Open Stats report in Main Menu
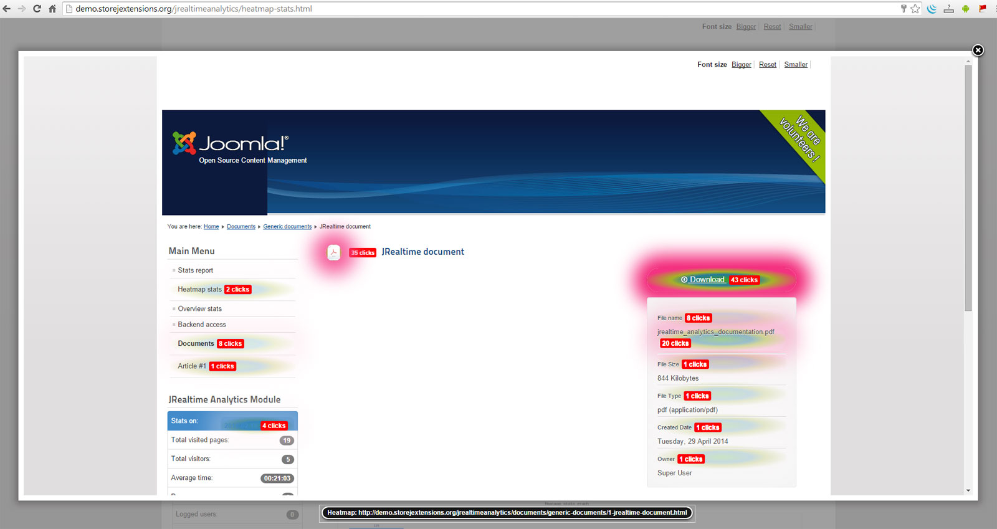The image size is (997, 529). click(195, 270)
